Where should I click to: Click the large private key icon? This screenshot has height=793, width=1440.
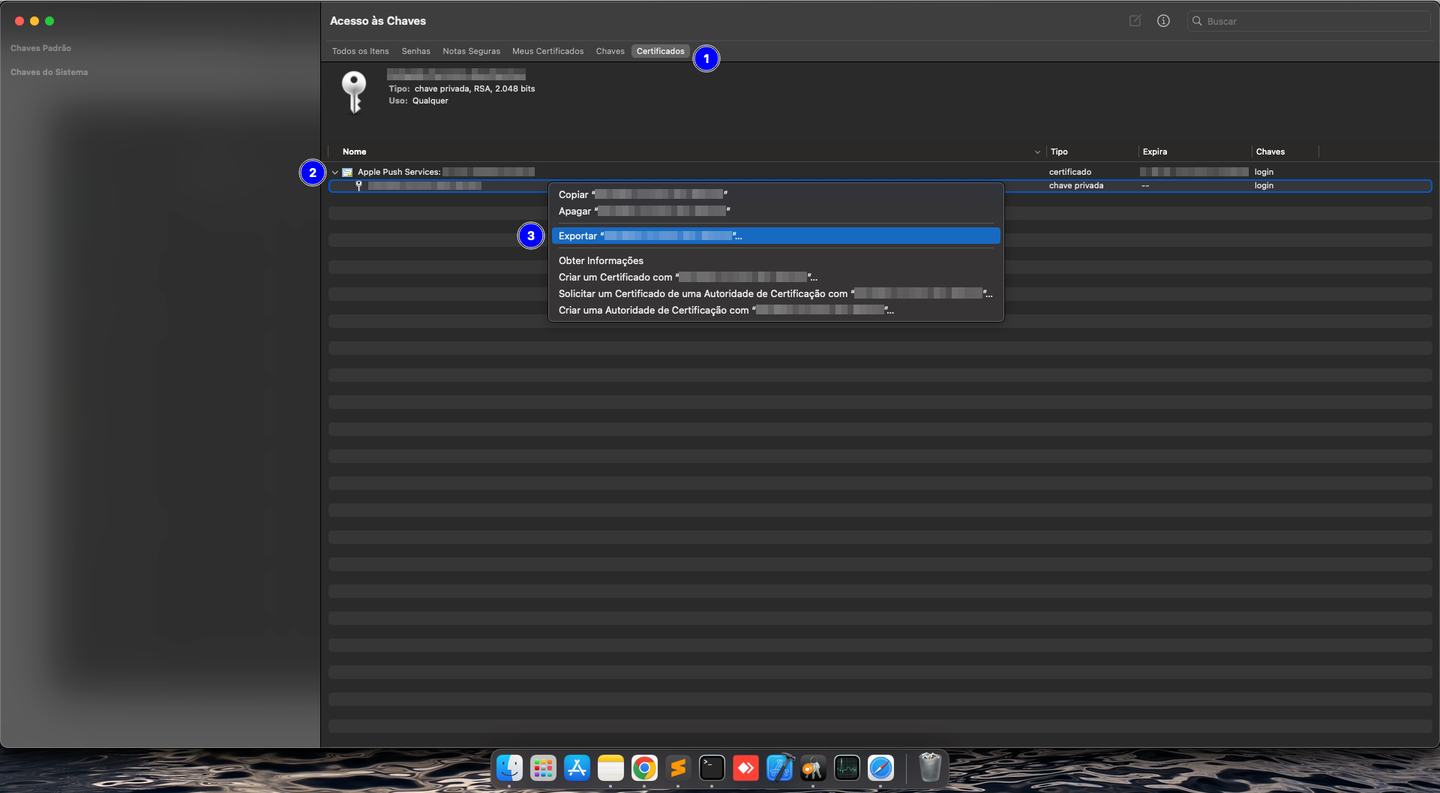pyautogui.click(x=354, y=92)
